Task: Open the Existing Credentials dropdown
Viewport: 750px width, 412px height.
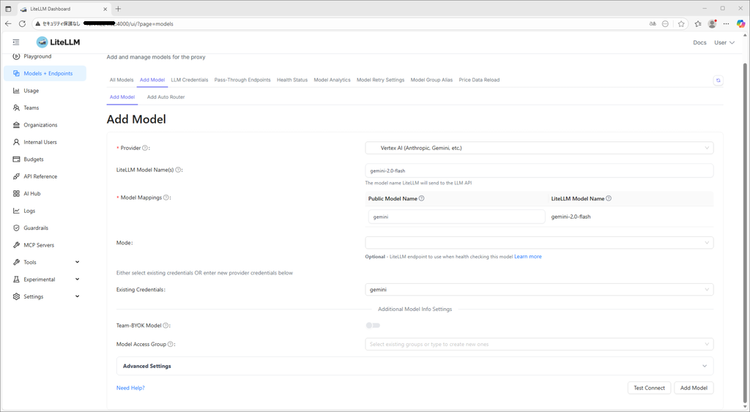Action: click(x=539, y=290)
